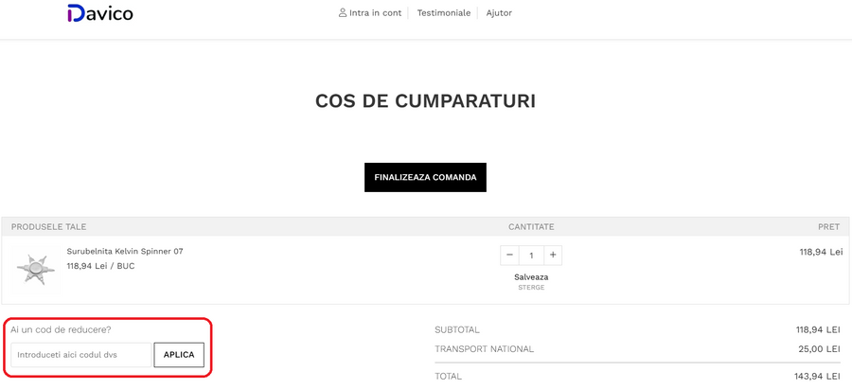Decrease quantity with the minus button

click(509, 256)
